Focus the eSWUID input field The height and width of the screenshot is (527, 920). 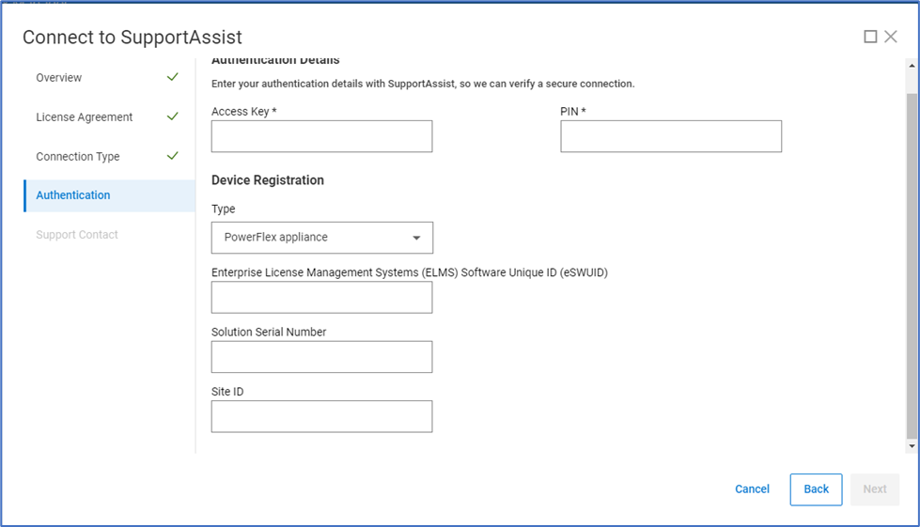pyautogui.click(x=321, y=297)
